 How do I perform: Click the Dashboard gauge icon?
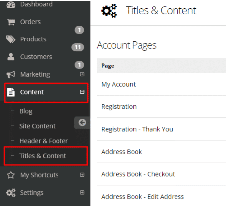click(11, 5)
